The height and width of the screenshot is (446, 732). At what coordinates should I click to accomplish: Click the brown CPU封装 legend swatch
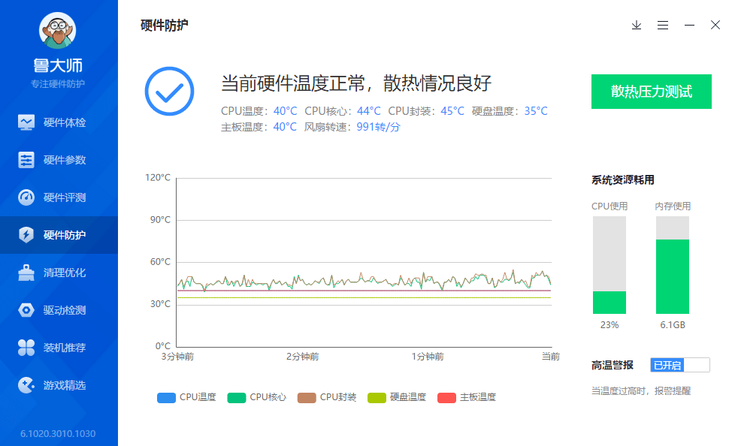[307, 397]
